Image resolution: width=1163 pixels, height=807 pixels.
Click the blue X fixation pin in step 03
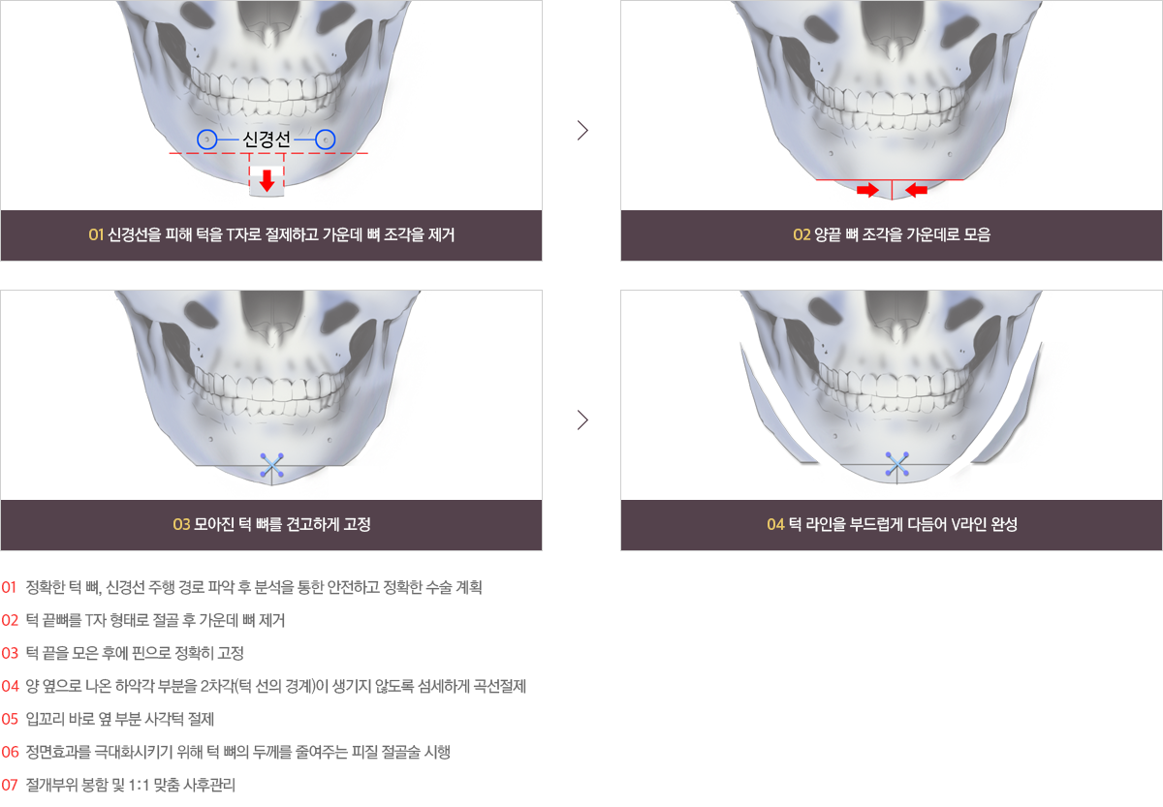[x=272, y=466]
